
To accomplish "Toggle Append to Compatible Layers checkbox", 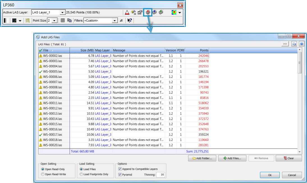I will pyautogui.click(x=120, y=169).
